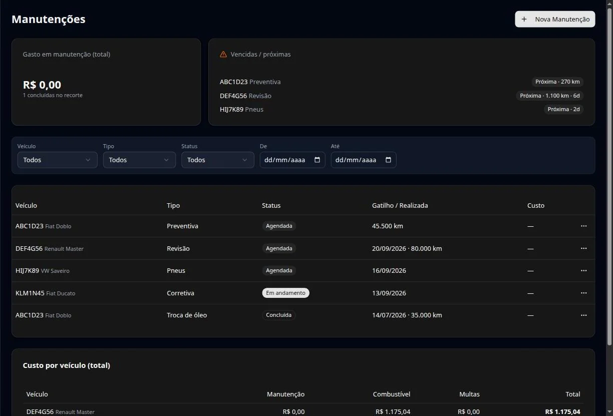Click the Próxima · 1.100 km · 6d badge
Screen dimensions: 613x416
pos(550,96)
